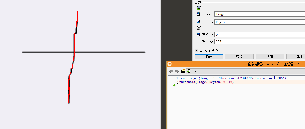Go back with the left arrow in program editor
This screenshot has height=129, width=305.
[171, 71]
